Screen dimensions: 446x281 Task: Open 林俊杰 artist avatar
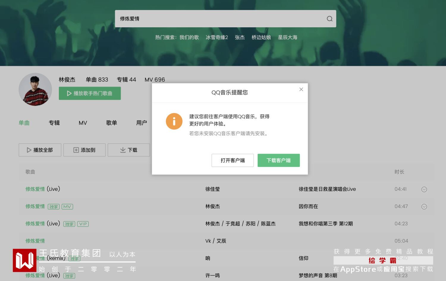pos(35,89)
